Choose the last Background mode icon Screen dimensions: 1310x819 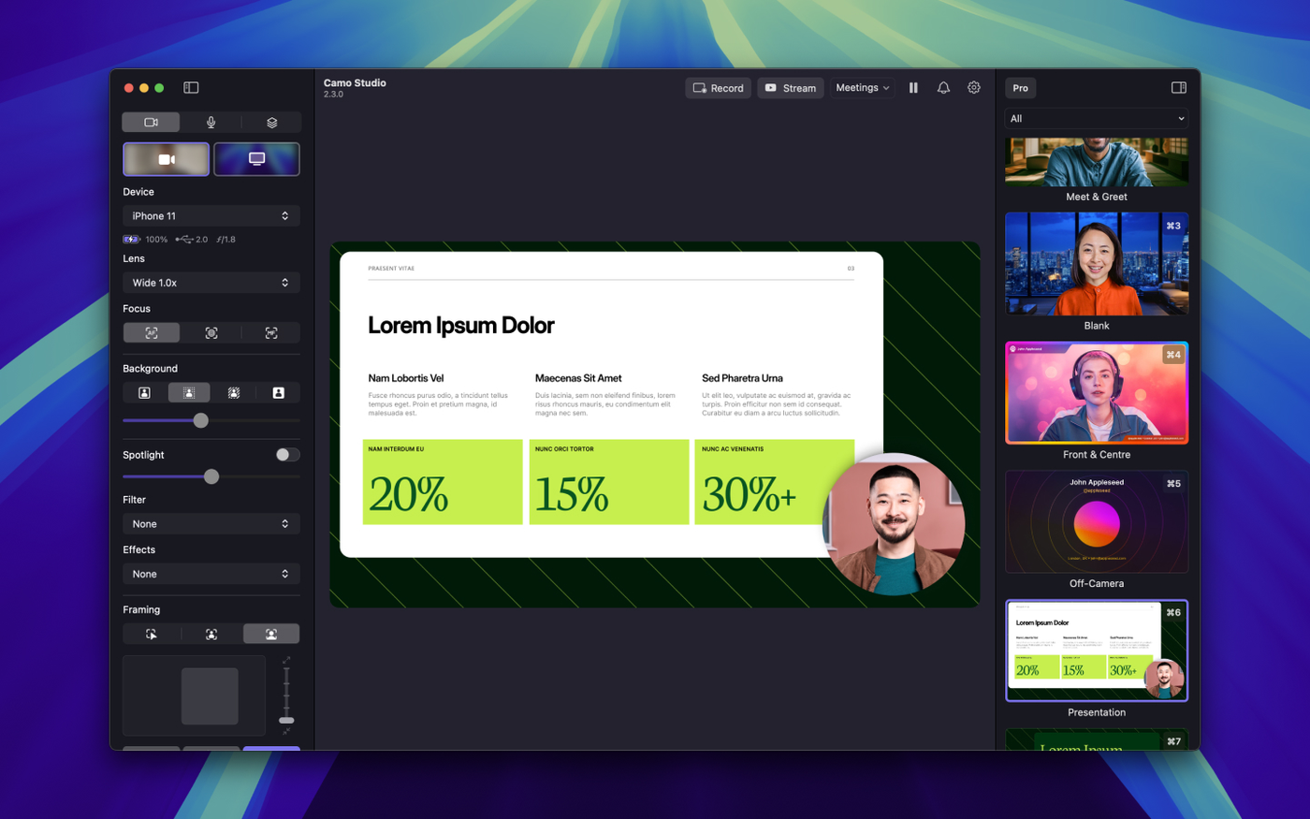278,393
